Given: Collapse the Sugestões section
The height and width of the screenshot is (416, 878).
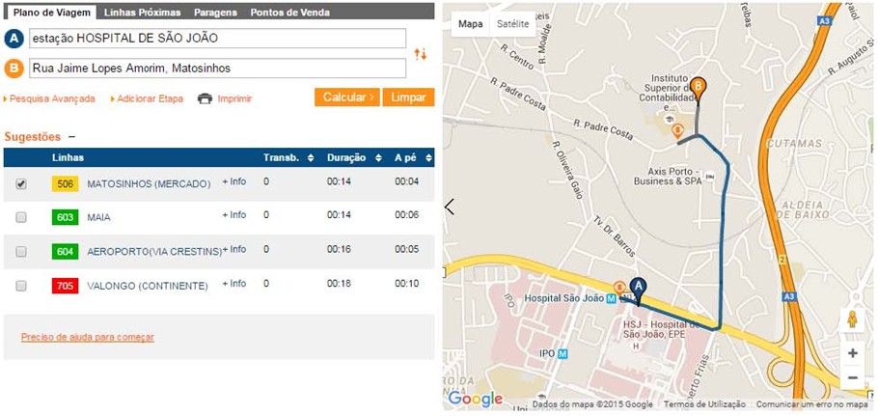Looking at the screenshot, I should pyautogui.click(x=71, y=137).
